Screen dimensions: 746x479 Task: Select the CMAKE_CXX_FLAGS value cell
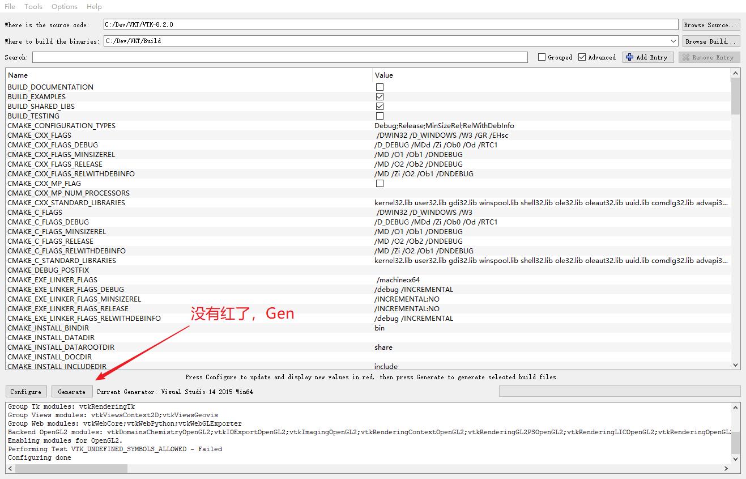coord(551,135)
